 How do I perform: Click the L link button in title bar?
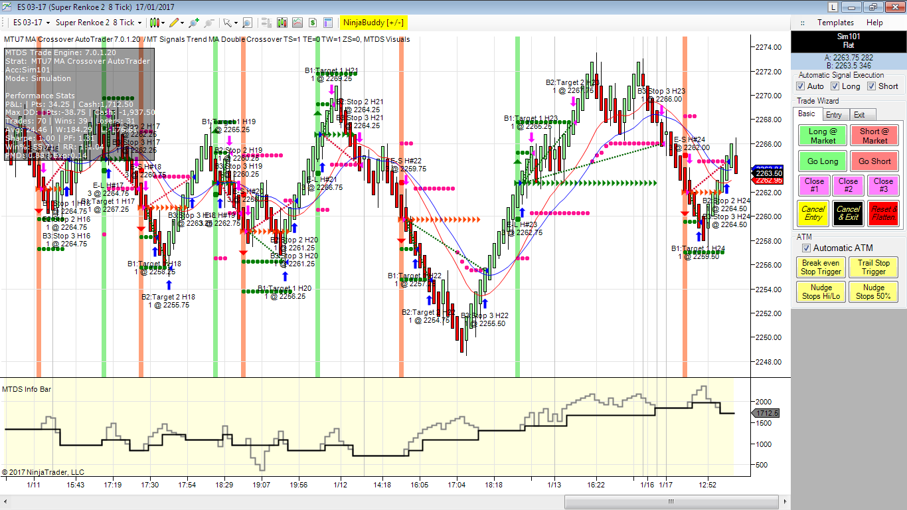[x=833, y=7]
